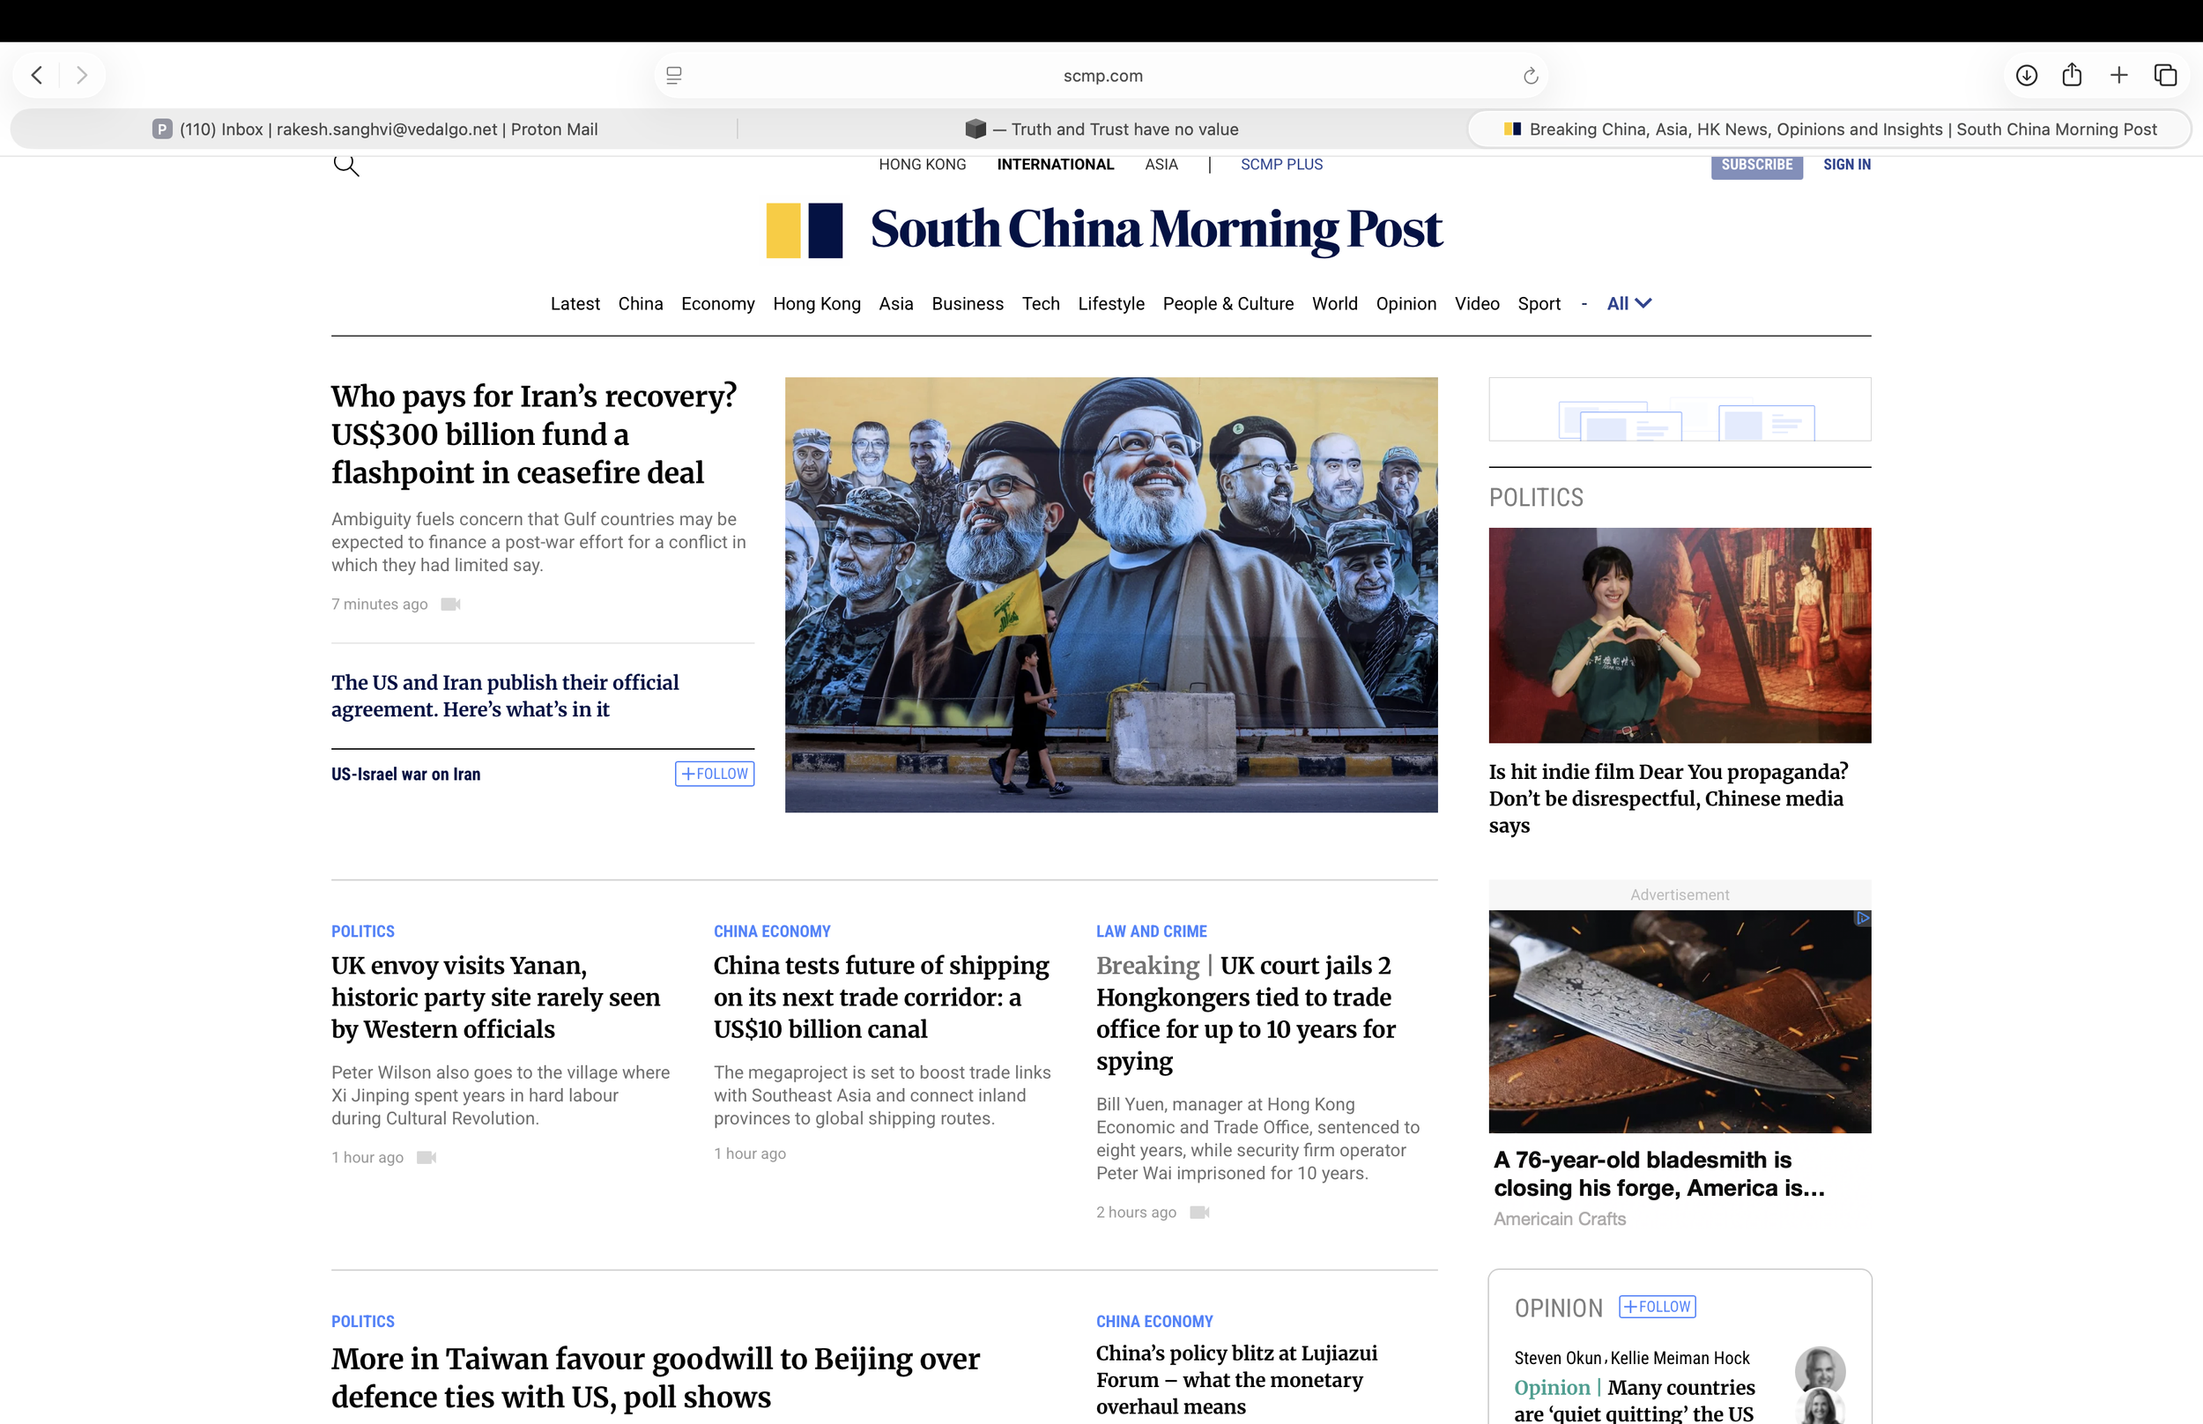
Task: Go forward with the Safari forward arrow
Action: [x=82, y=75]
